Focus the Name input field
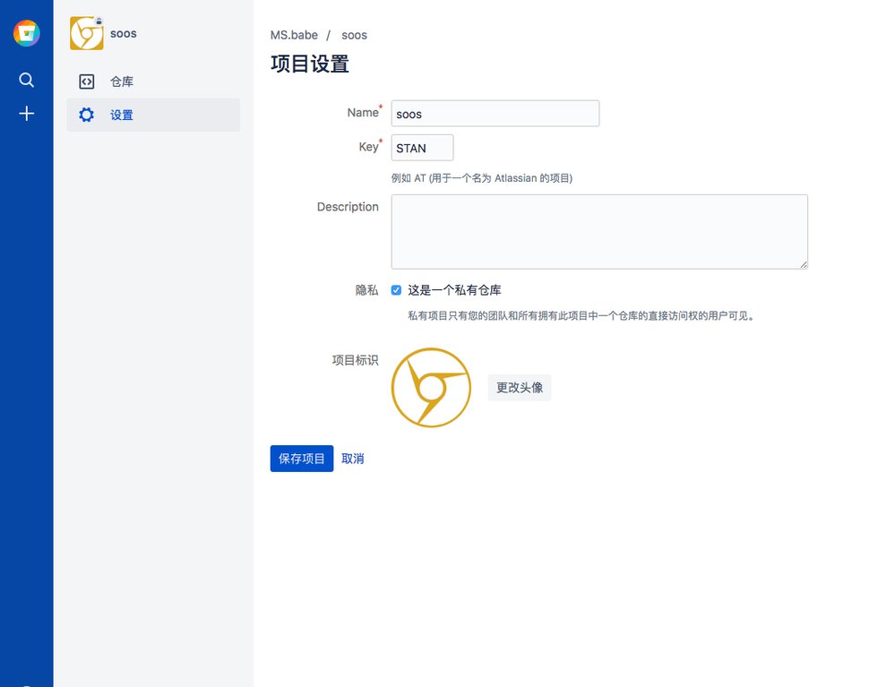 coord(495,114)
